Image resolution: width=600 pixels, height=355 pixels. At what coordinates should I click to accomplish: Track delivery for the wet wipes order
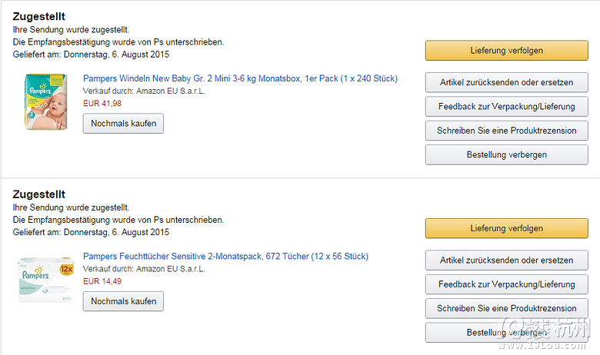click(x=507, y=228)
